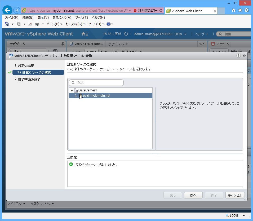Viewport: 253px width, 221px height.
Task: Click the command bar Home page icon
Action: (x=7, y=24)
